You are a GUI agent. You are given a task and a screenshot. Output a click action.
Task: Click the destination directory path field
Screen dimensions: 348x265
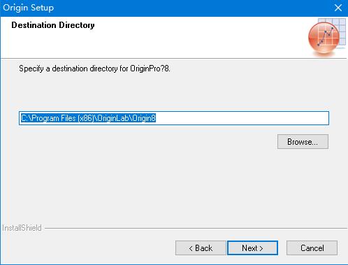[x=174, y=118]
